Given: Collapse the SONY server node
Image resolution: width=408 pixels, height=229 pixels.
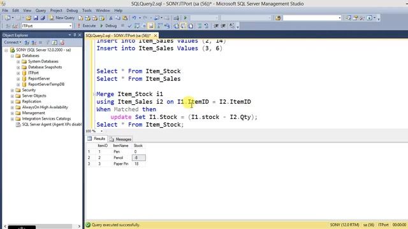Looking at the screenshot, I should 6,50.
